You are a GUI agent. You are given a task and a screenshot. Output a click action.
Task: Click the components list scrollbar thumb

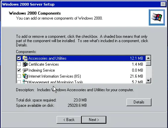[x=148, y=63]
